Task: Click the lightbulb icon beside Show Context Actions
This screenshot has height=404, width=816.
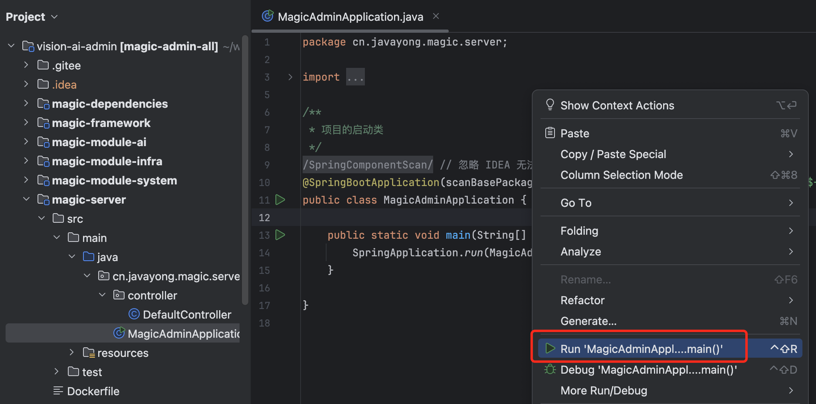Action: tap(550, 104)
